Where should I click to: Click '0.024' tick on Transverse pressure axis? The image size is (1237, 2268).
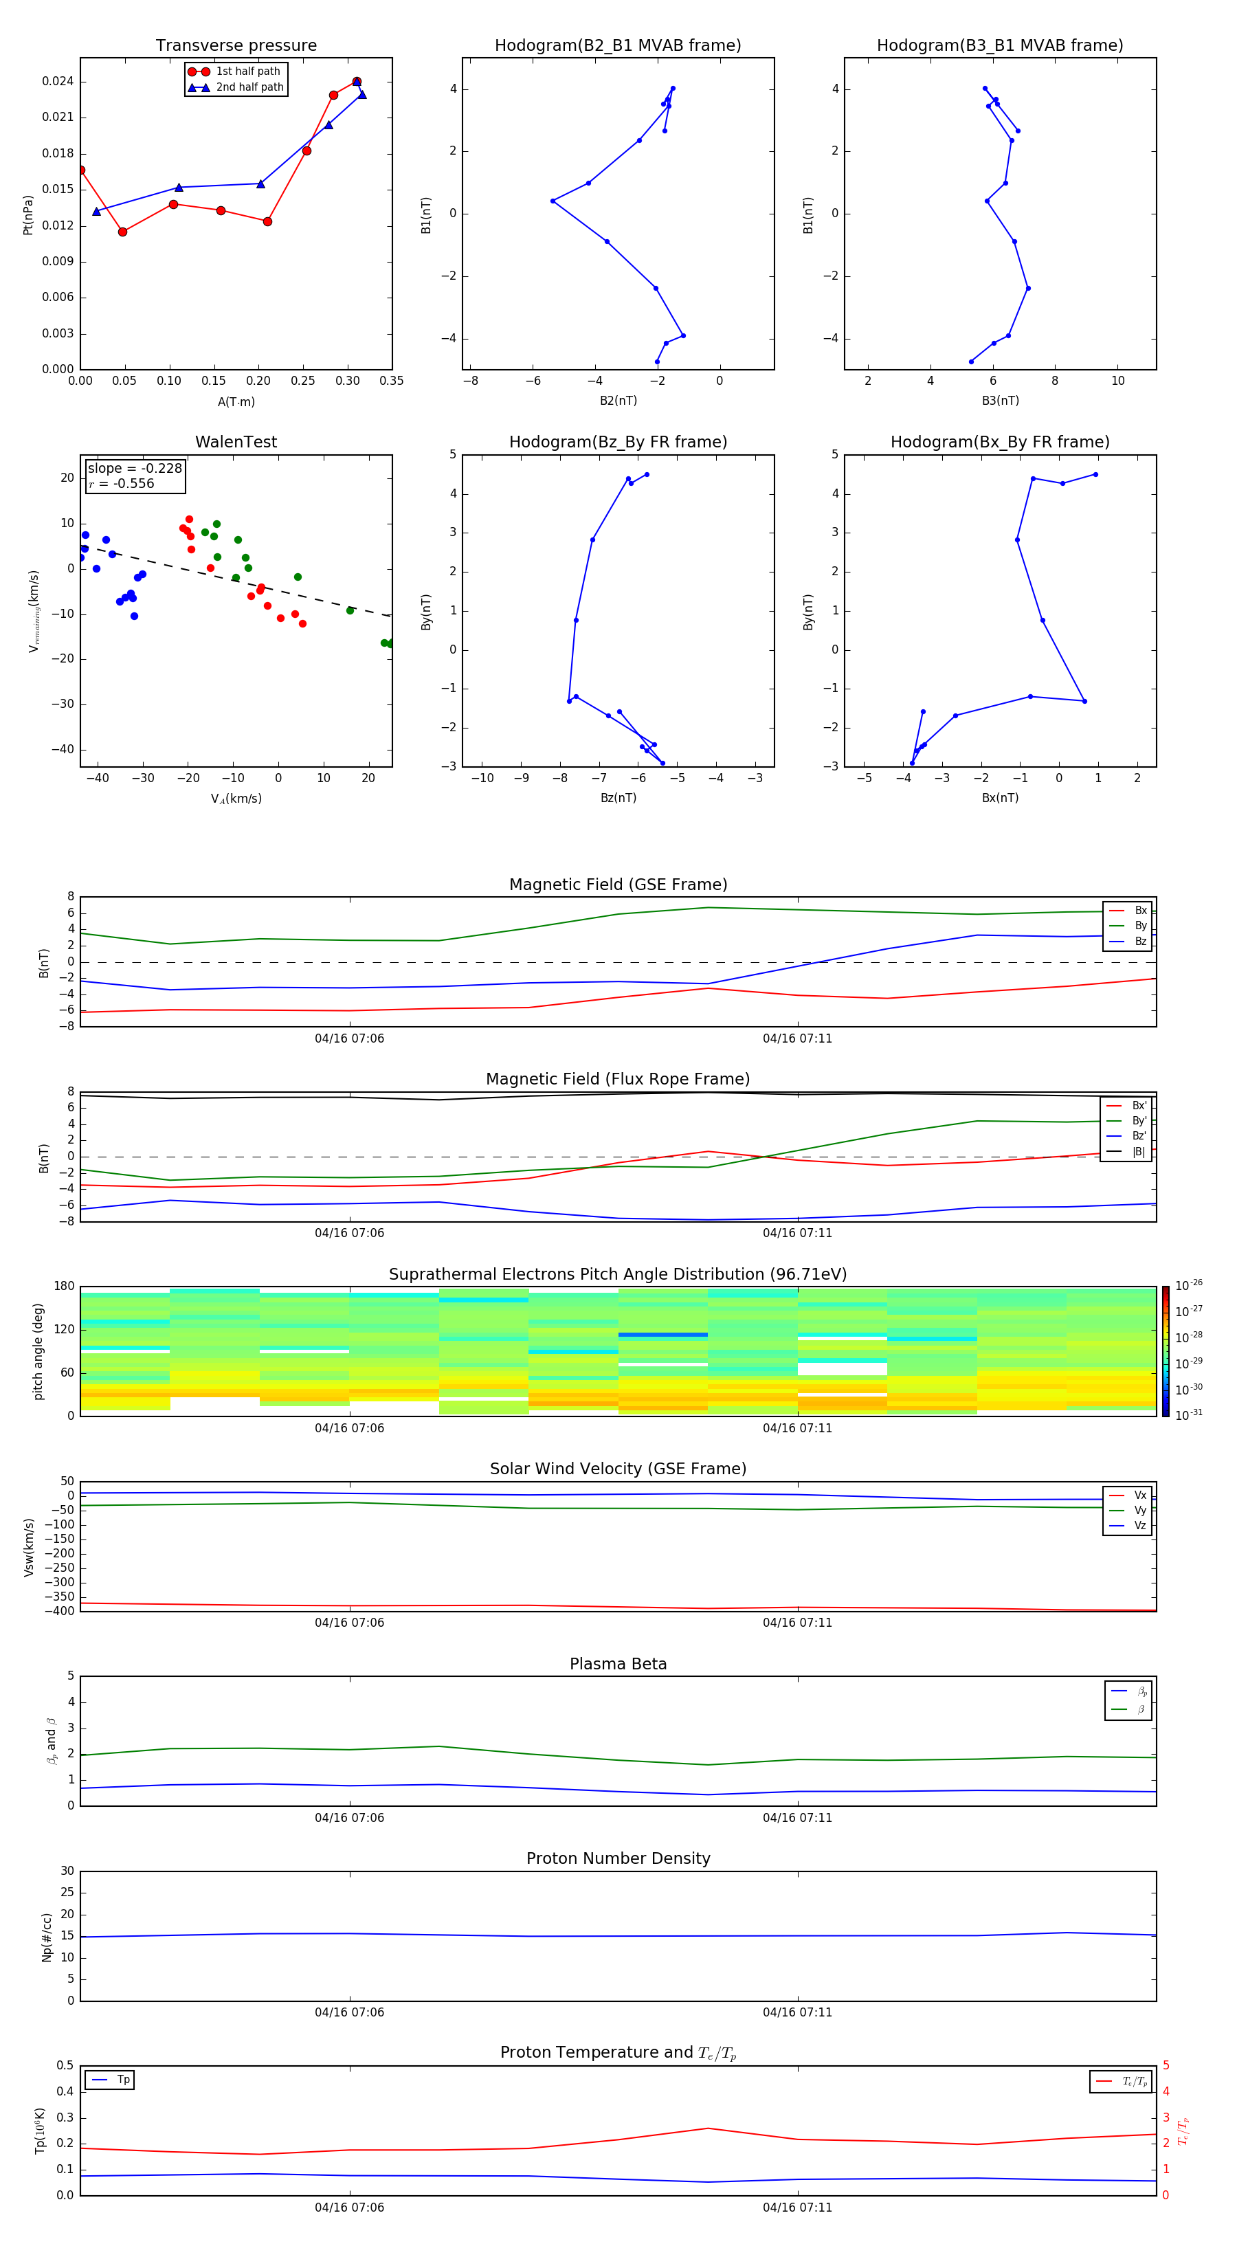pyautogui.click(x=57, y=81)
